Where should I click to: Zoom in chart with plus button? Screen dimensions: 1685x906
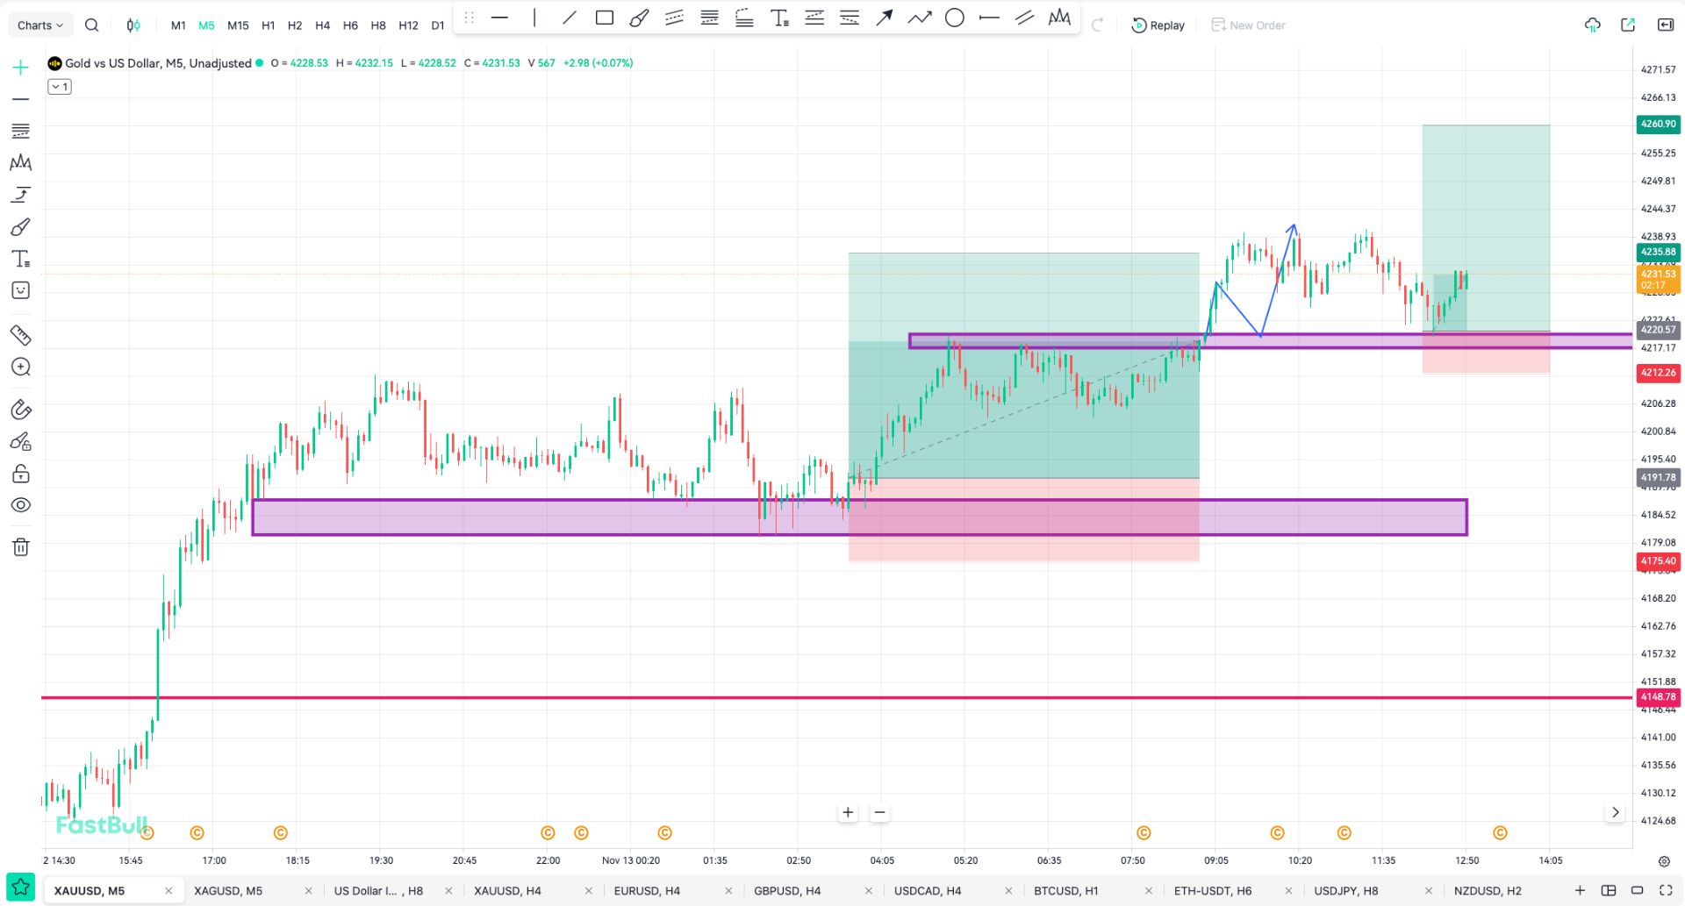pyautogui.click(x=848, y=812)
